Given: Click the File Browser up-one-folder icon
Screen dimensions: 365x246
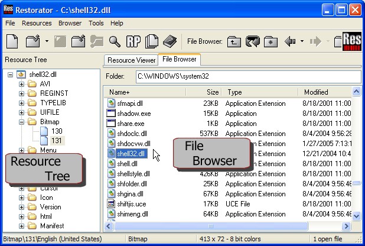Looking at the screenshot, I should tap(234, 42).
